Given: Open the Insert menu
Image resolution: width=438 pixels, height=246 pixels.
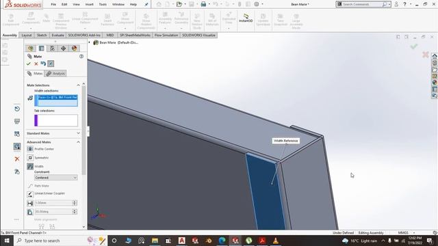Looking at the screenshot, I should pyautogui.click(x=90, y=4).
